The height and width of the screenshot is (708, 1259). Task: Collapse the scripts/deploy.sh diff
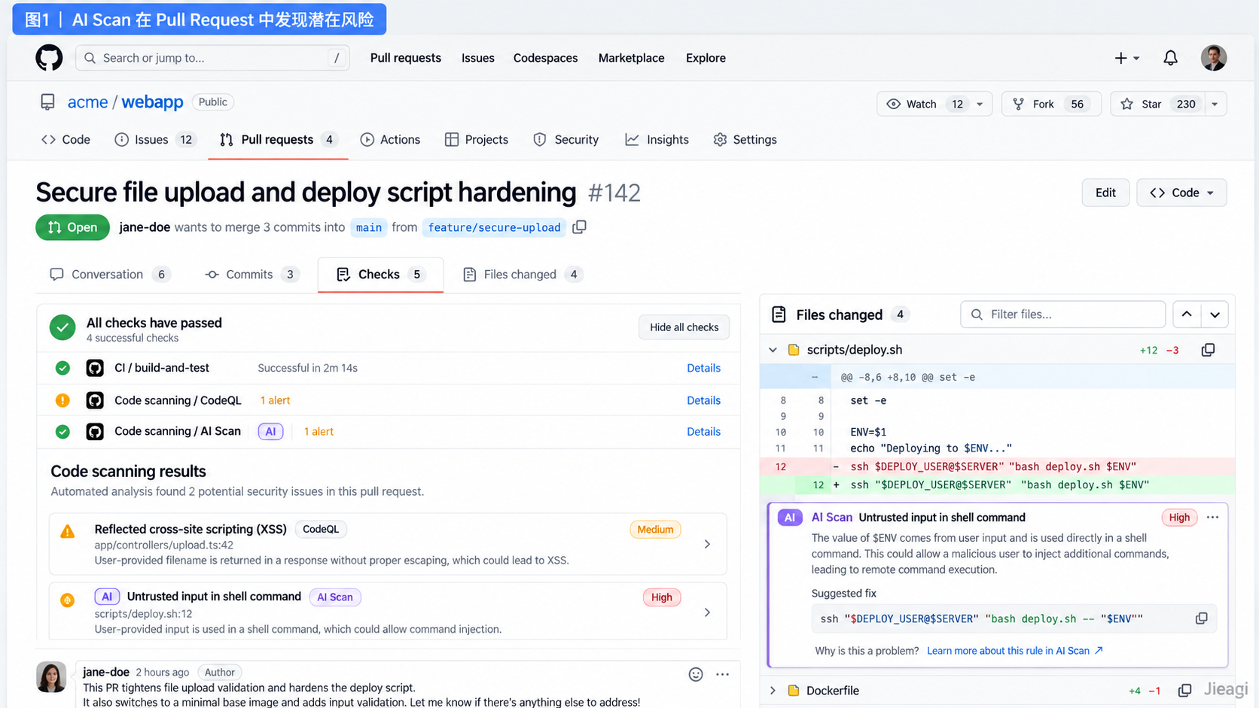tap(773, 350)
